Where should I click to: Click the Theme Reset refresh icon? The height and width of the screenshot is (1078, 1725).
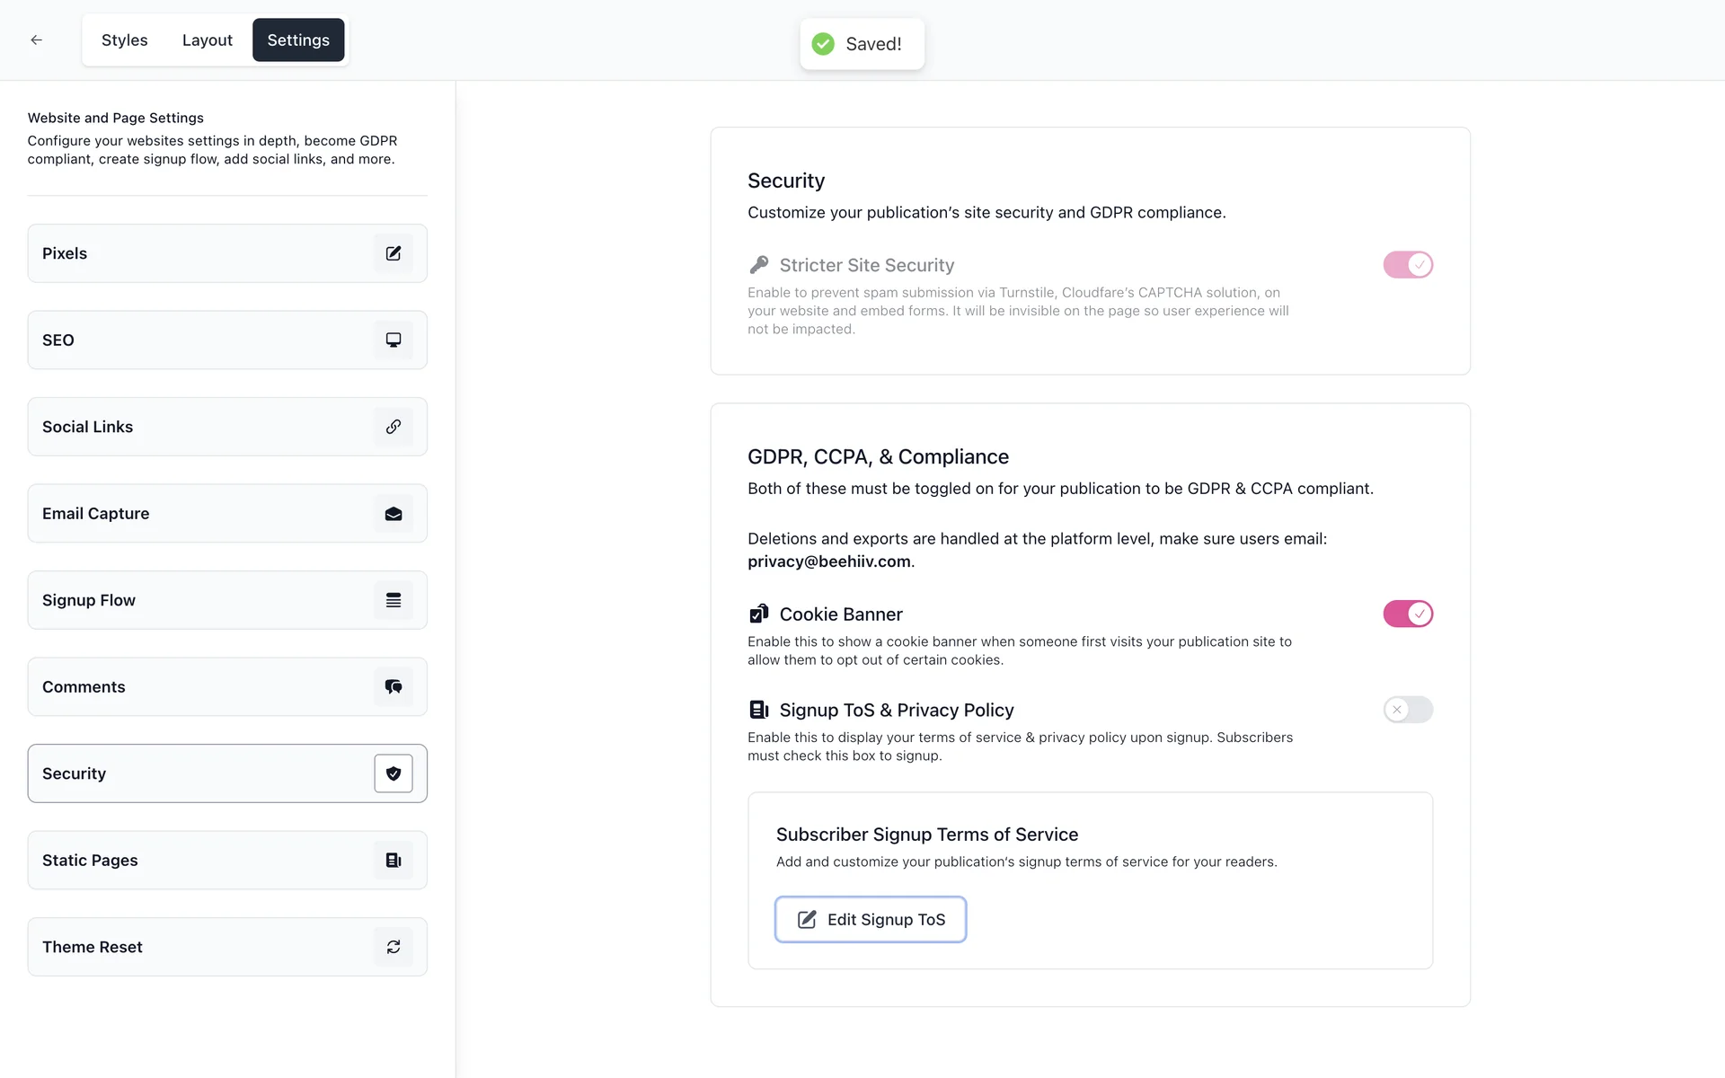(x=394, y=947)
